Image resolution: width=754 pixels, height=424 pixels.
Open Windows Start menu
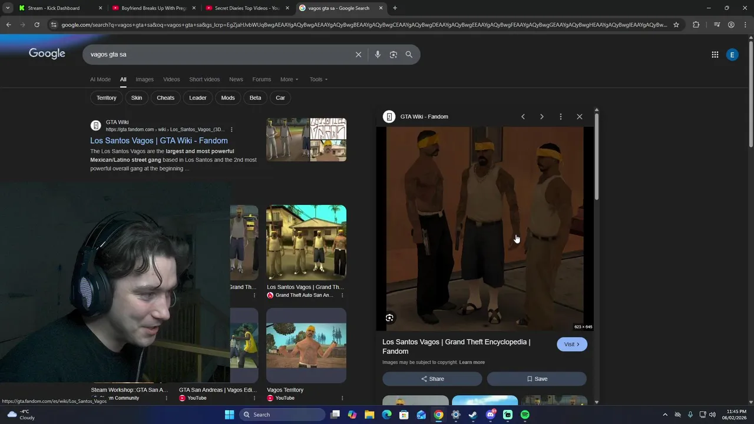229,415
